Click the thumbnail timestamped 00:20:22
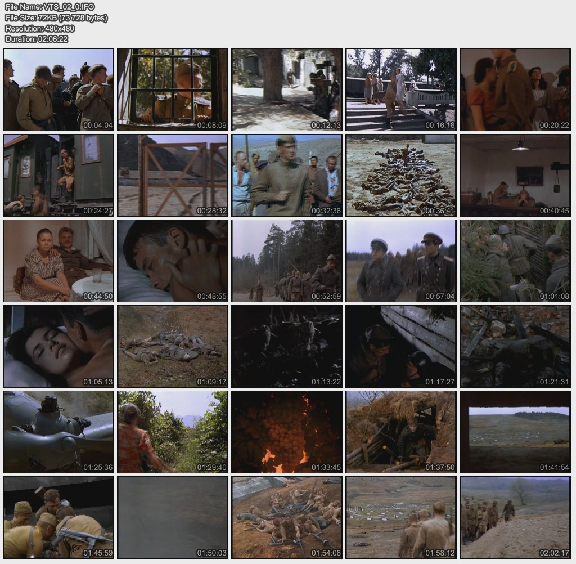Viewport: 576px width, 564px height. tap(515, 89)
